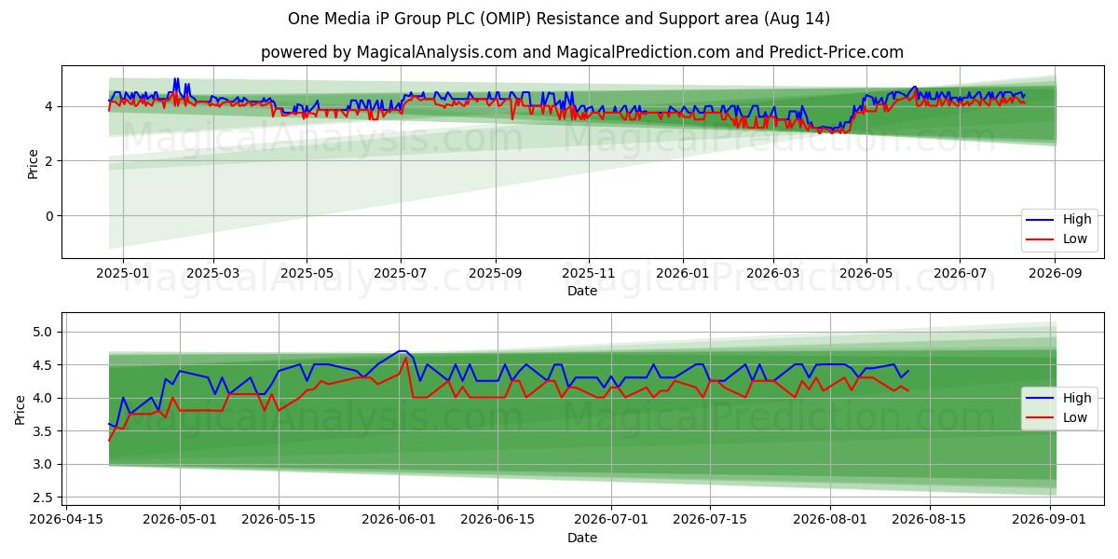The image size is (1118, 559).
Task: Click the 2026-08-01 tick in lower chart
Action: 830,520
